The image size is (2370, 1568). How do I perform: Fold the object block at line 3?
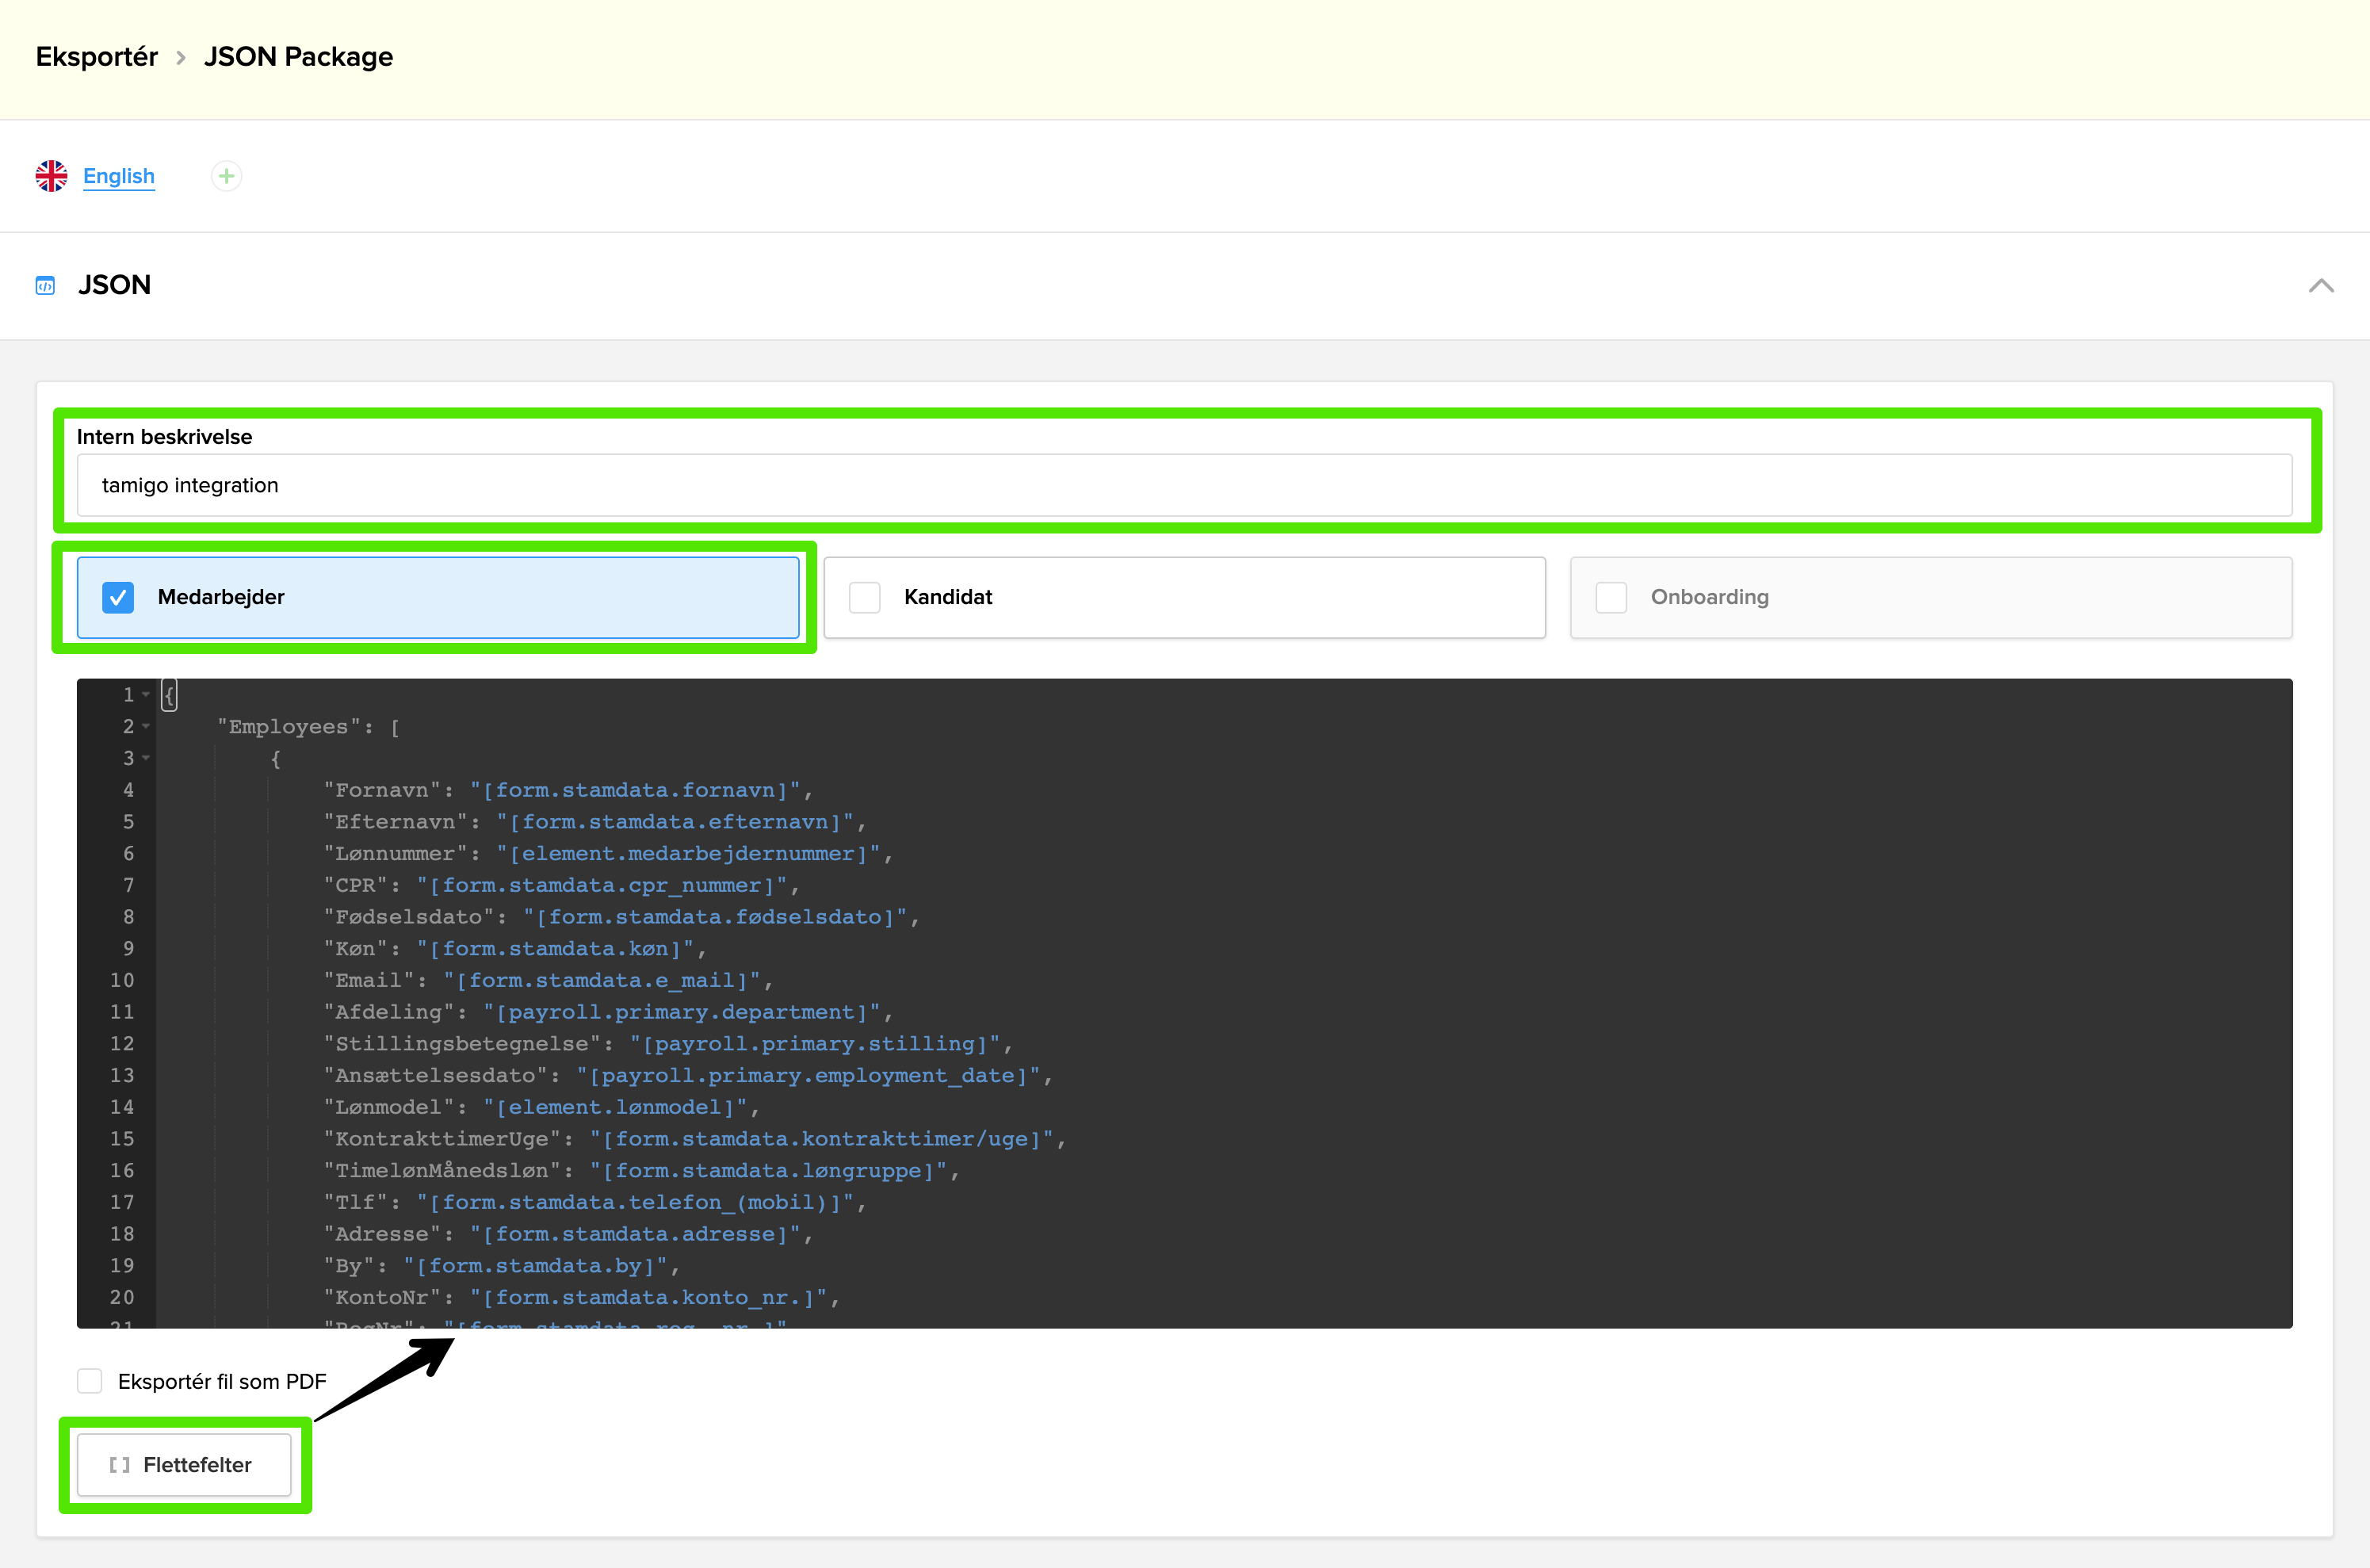(x=146, y=758)
